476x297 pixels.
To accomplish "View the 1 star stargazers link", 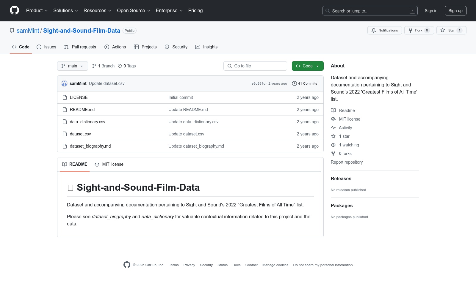I will point(340,136).
